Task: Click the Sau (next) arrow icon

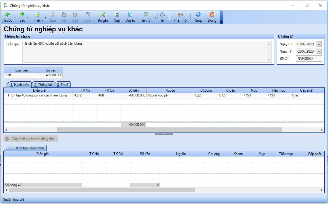Action: coord(22,14)
